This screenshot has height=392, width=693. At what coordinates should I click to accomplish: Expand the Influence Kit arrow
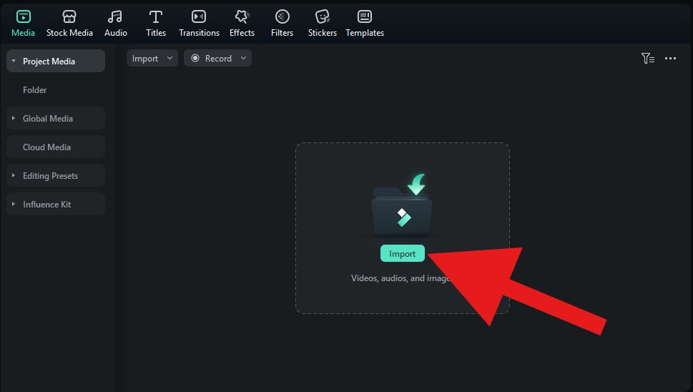pyautogui.click(x=14, y=204)
